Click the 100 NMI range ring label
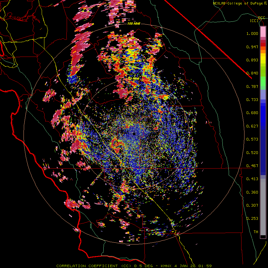Image resolution: width=268 pixels, height=268 pixels. coord(134,24)
